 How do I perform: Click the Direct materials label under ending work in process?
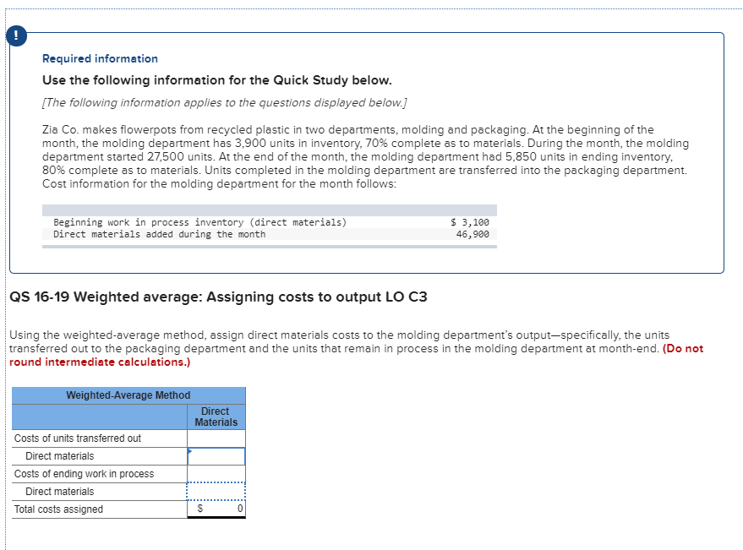click(60, 492)
